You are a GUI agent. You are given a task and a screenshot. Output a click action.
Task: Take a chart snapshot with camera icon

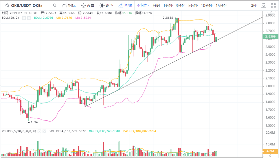click(x=264, y=5)
